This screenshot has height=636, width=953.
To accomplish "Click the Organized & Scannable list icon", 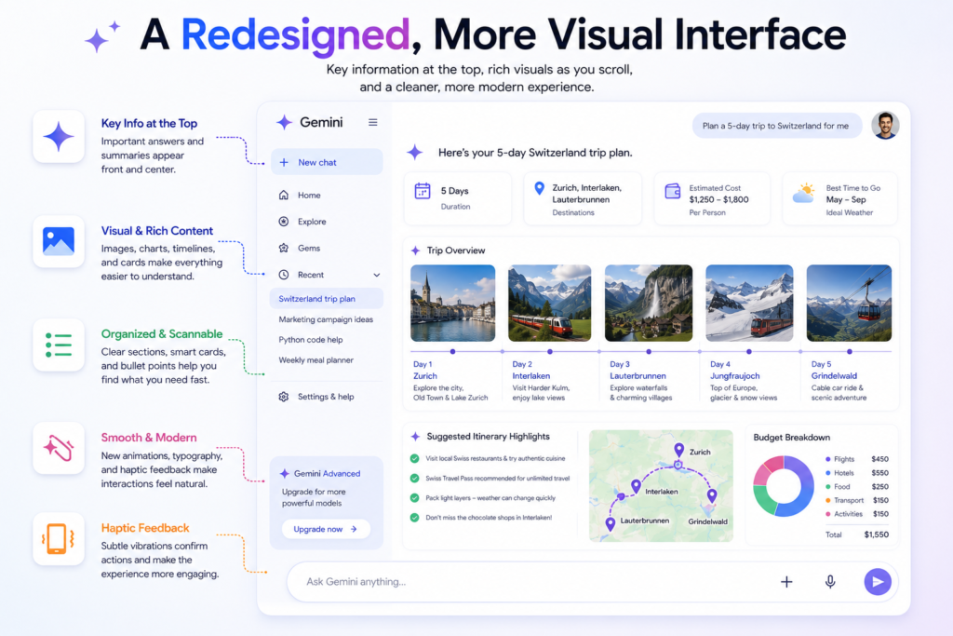I will click(59, 345).
